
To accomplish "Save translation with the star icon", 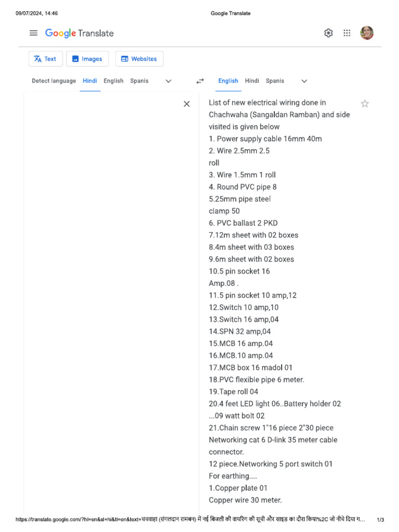I will (365, 103).
